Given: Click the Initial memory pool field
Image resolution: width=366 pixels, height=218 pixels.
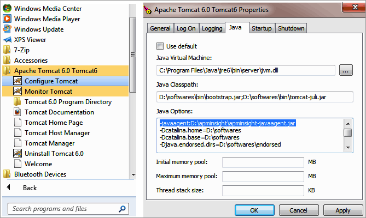Looking at the screenshot, I should tap(263, 162).
